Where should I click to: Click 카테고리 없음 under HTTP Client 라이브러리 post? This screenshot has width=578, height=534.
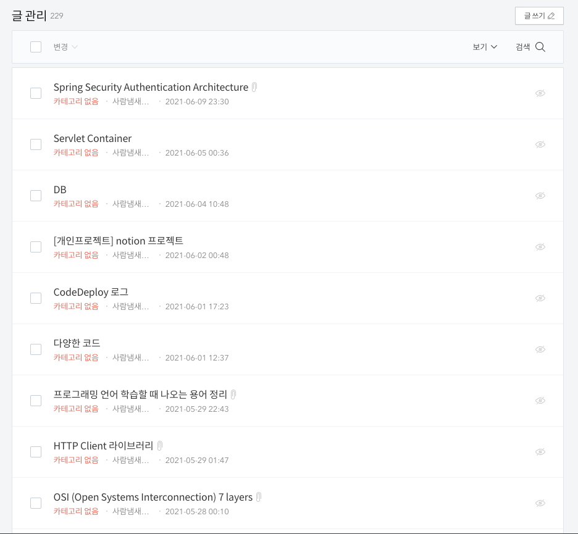click(76, 461)
